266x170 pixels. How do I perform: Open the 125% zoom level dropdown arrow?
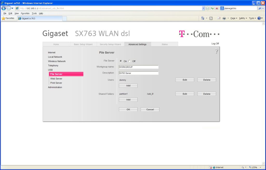(x=260, y=167)
